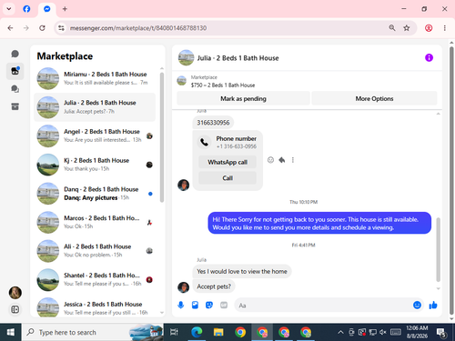
Task: Open site information icon in address bar
Action: 61,28
